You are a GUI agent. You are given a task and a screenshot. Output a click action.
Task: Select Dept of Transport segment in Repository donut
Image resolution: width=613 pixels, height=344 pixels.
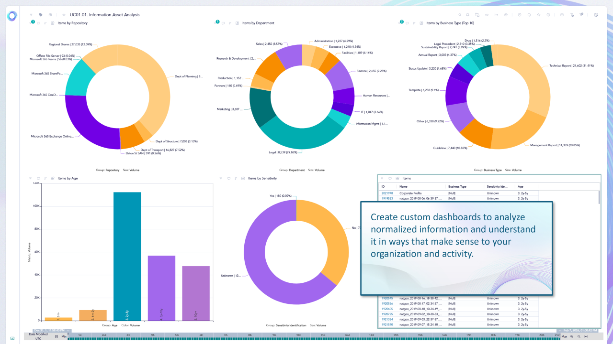(x=131, y=136)
